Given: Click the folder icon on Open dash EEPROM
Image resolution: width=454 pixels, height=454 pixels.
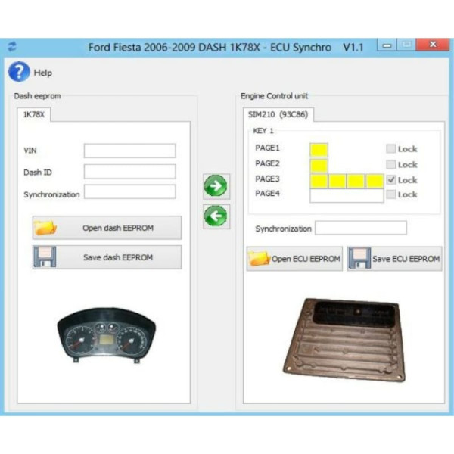Looking at the screenshot, I should point(45,228).
